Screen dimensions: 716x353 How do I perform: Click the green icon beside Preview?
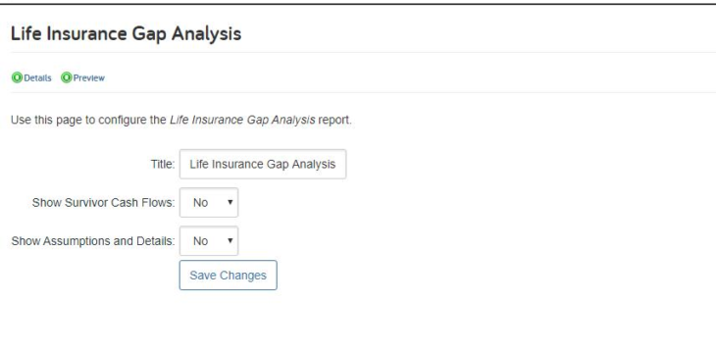[x=67, y=78]
